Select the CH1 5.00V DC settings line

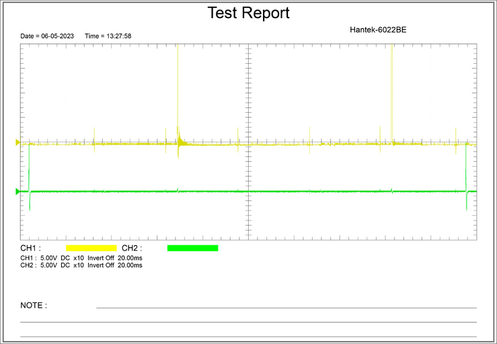pos(81,258)
